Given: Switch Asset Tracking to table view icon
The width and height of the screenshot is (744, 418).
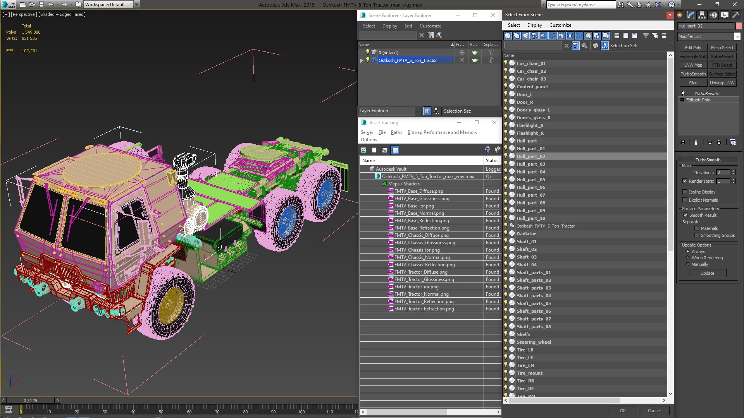Looking at the screenshot, I should pos(395,150).
